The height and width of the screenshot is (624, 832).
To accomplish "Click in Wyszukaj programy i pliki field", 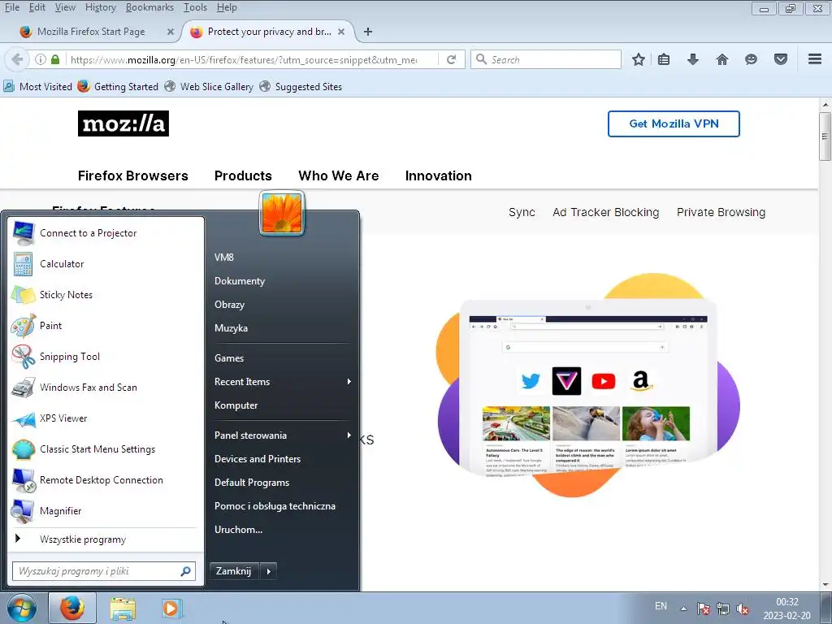I will pyautogui.click(x=104, y=571).
